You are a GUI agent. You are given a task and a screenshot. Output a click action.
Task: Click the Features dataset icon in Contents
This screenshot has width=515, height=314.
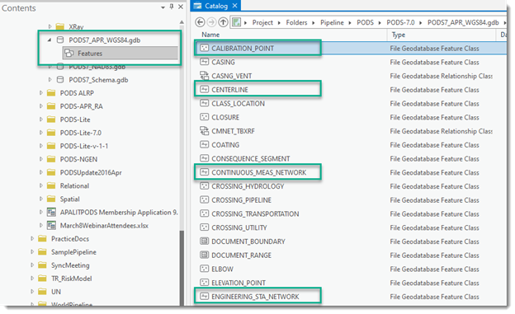[x=69, y=53]
